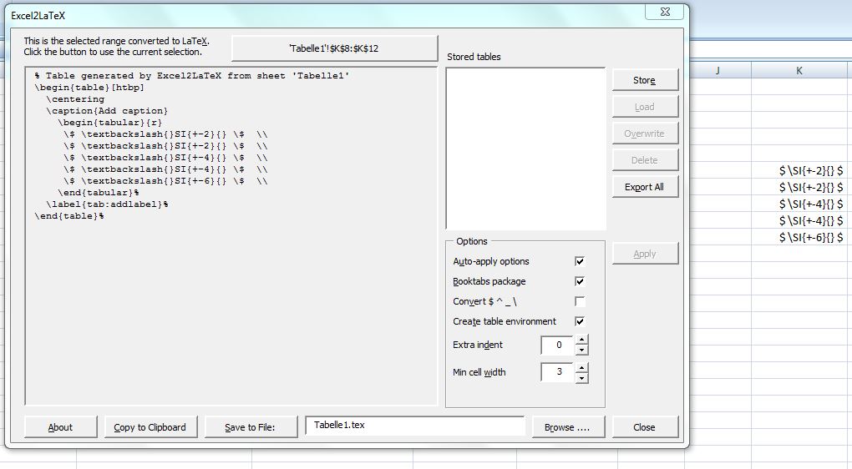
Task: Click the \centering line in output
Action: pos(75,99)
